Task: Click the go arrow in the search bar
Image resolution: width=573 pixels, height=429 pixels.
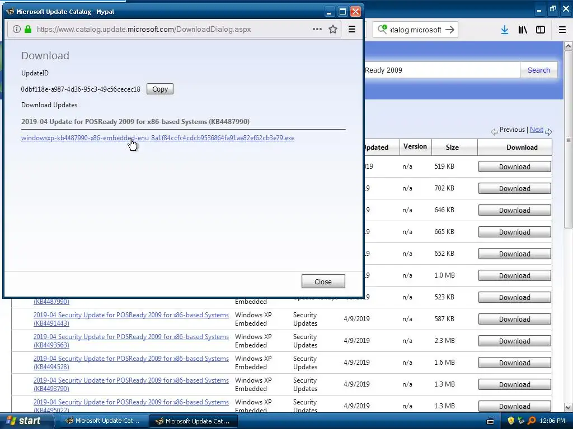Action: [450, 30]
